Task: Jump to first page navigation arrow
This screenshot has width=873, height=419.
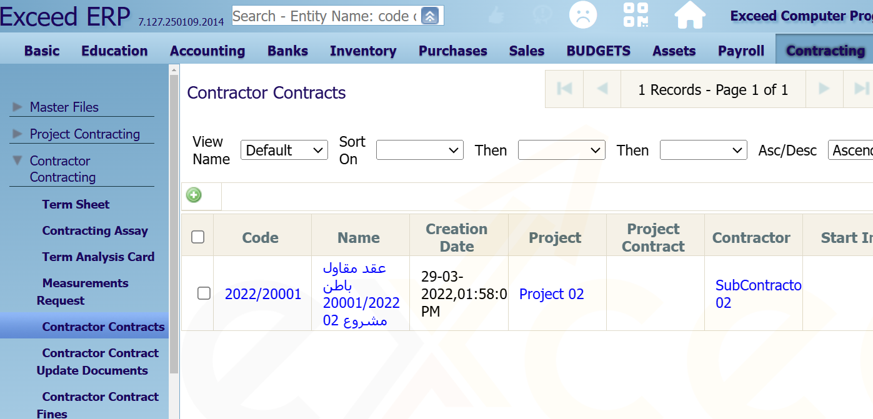Action: (564, 89)
